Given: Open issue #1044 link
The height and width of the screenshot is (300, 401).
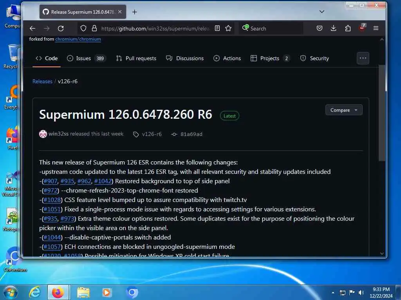Looking at the screenshot, I should 52,237.
